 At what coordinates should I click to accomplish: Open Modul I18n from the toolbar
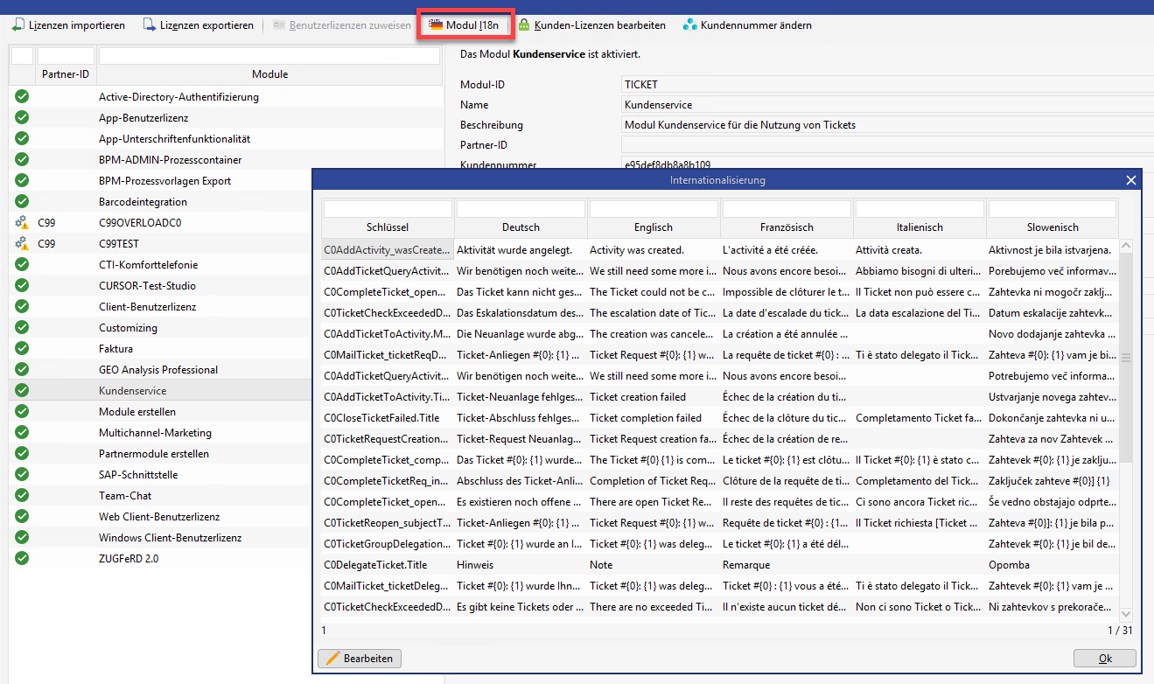(x=464, y=25)
